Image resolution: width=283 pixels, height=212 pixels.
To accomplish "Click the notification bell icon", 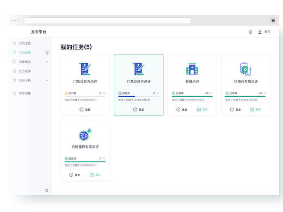I will 250,32.
